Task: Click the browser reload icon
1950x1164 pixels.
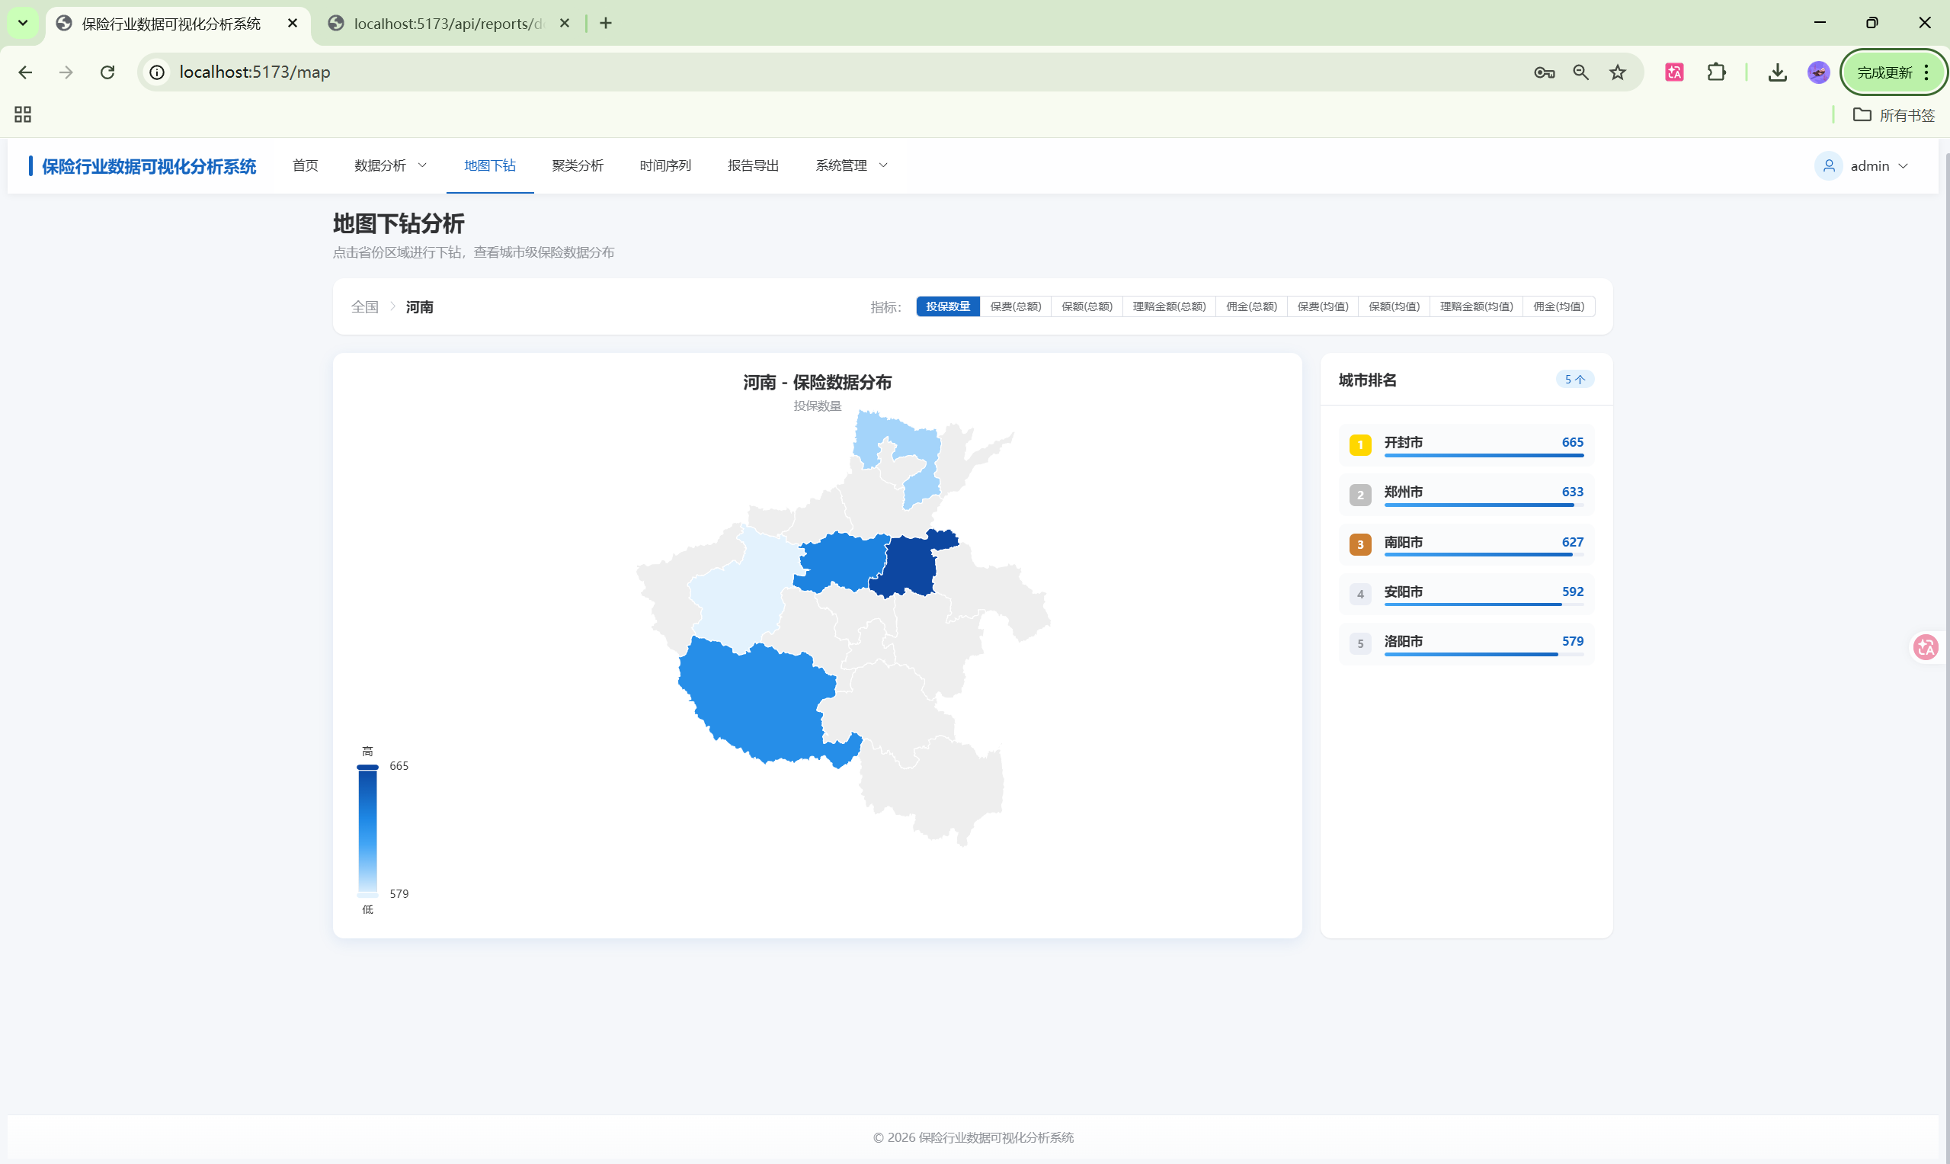Action: [x=107, y=72]
